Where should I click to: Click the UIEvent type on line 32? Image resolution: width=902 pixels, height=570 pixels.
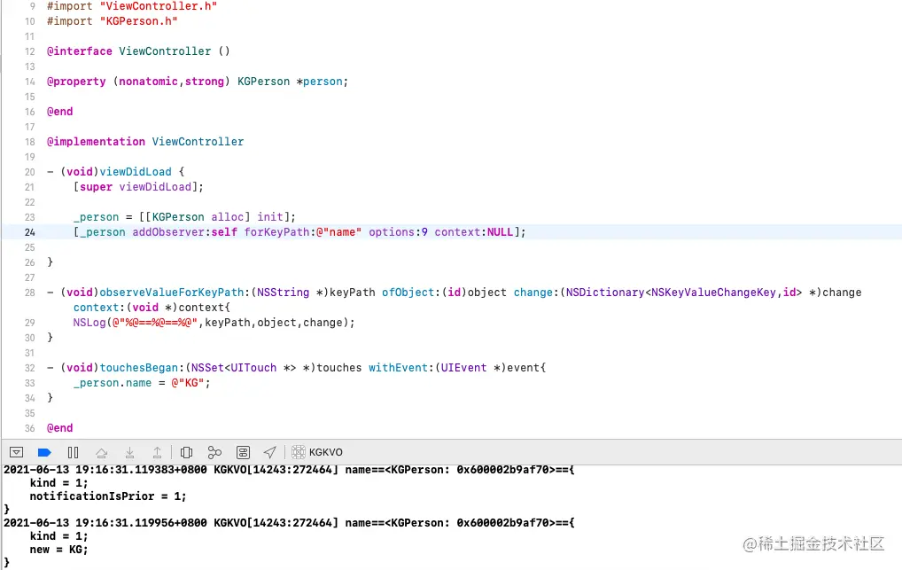[x=463, y=368]
